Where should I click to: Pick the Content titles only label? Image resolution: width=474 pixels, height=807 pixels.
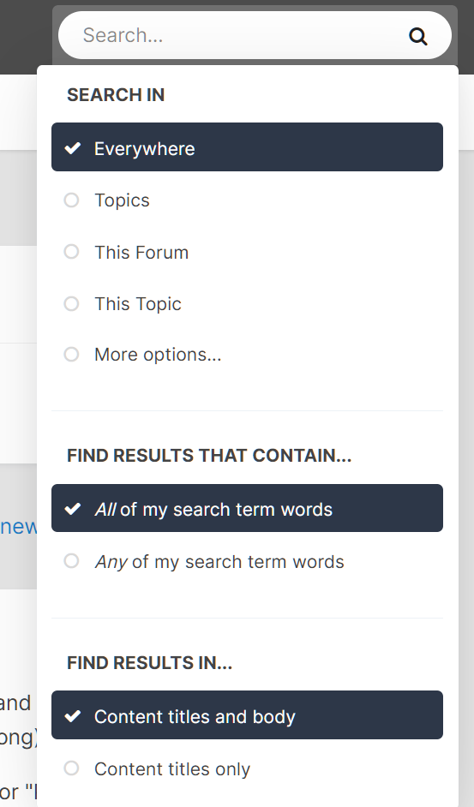(172, 769)
